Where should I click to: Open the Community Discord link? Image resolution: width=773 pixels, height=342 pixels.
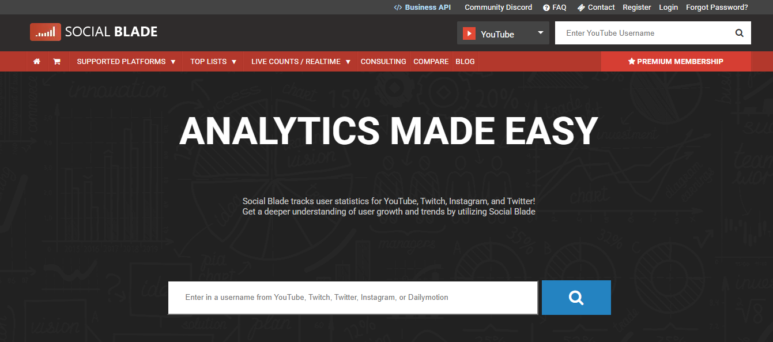(x=499, y=7)
